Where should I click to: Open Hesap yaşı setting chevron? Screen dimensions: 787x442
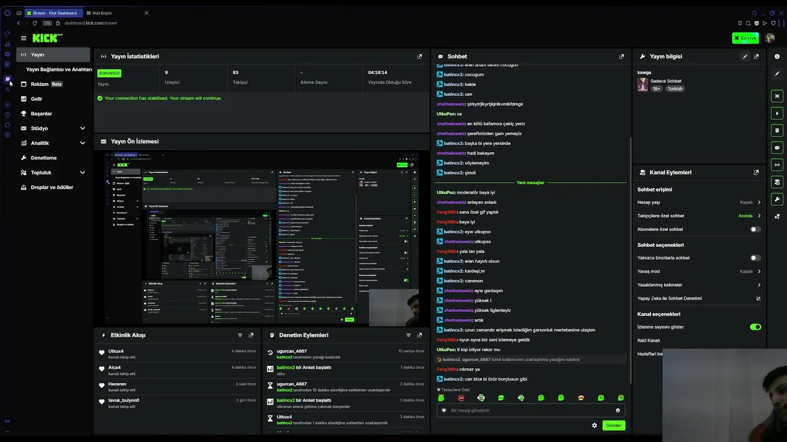(759, 202)
